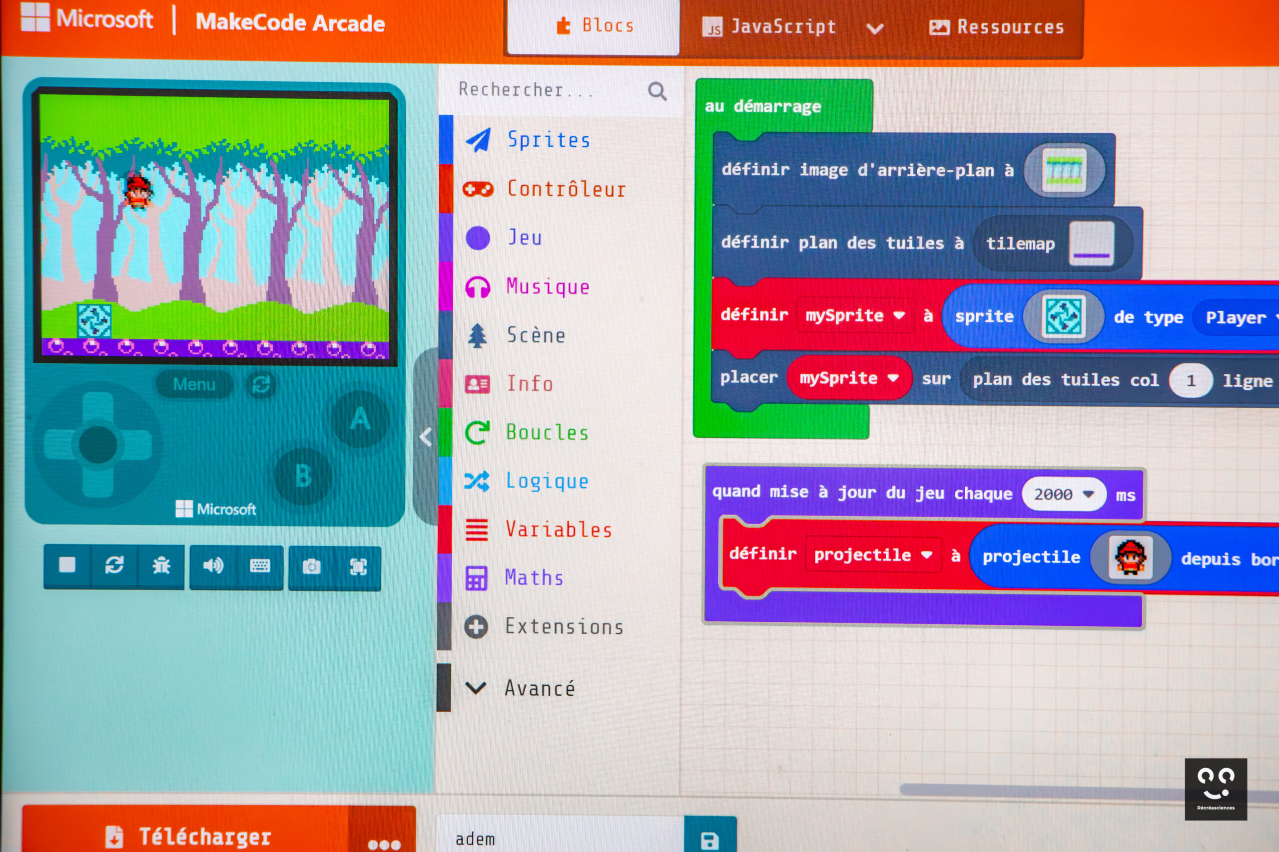
Task: Open the Logique block category
Action: tap(560, 481)
